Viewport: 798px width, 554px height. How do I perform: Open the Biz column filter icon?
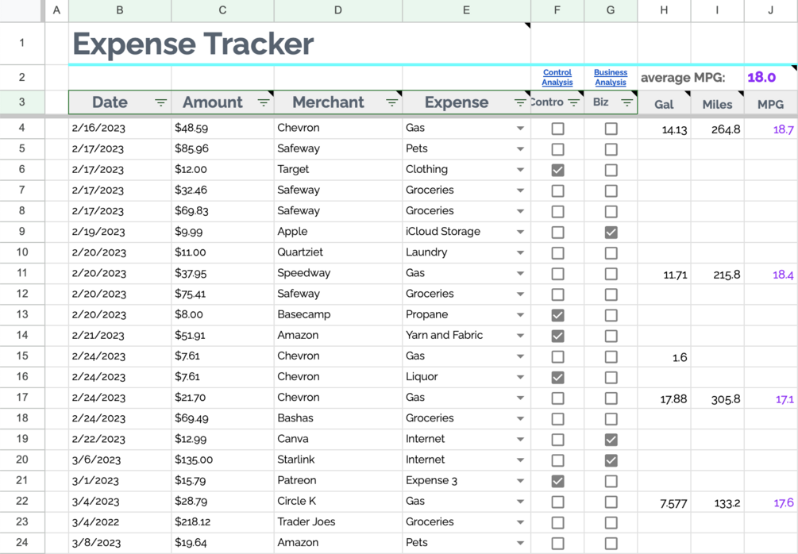coord(627,102)
